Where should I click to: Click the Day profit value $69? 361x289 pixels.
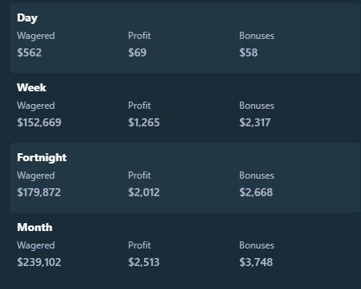point(138,52)
